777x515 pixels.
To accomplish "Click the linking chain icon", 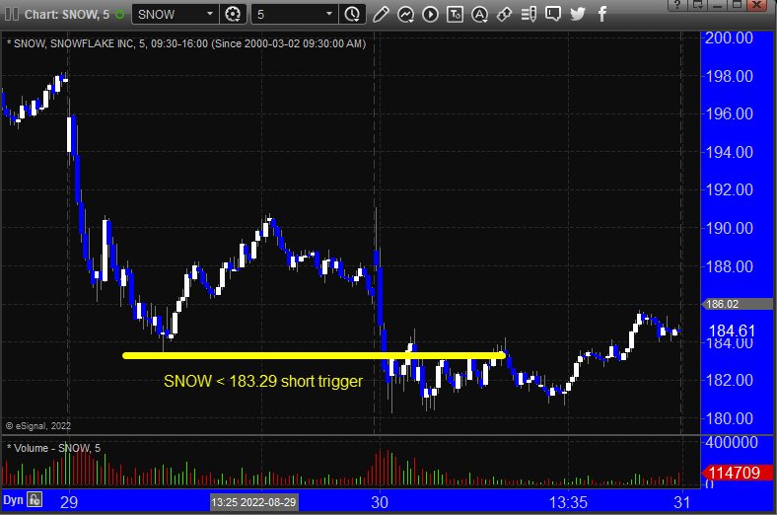I will (504, 15).
